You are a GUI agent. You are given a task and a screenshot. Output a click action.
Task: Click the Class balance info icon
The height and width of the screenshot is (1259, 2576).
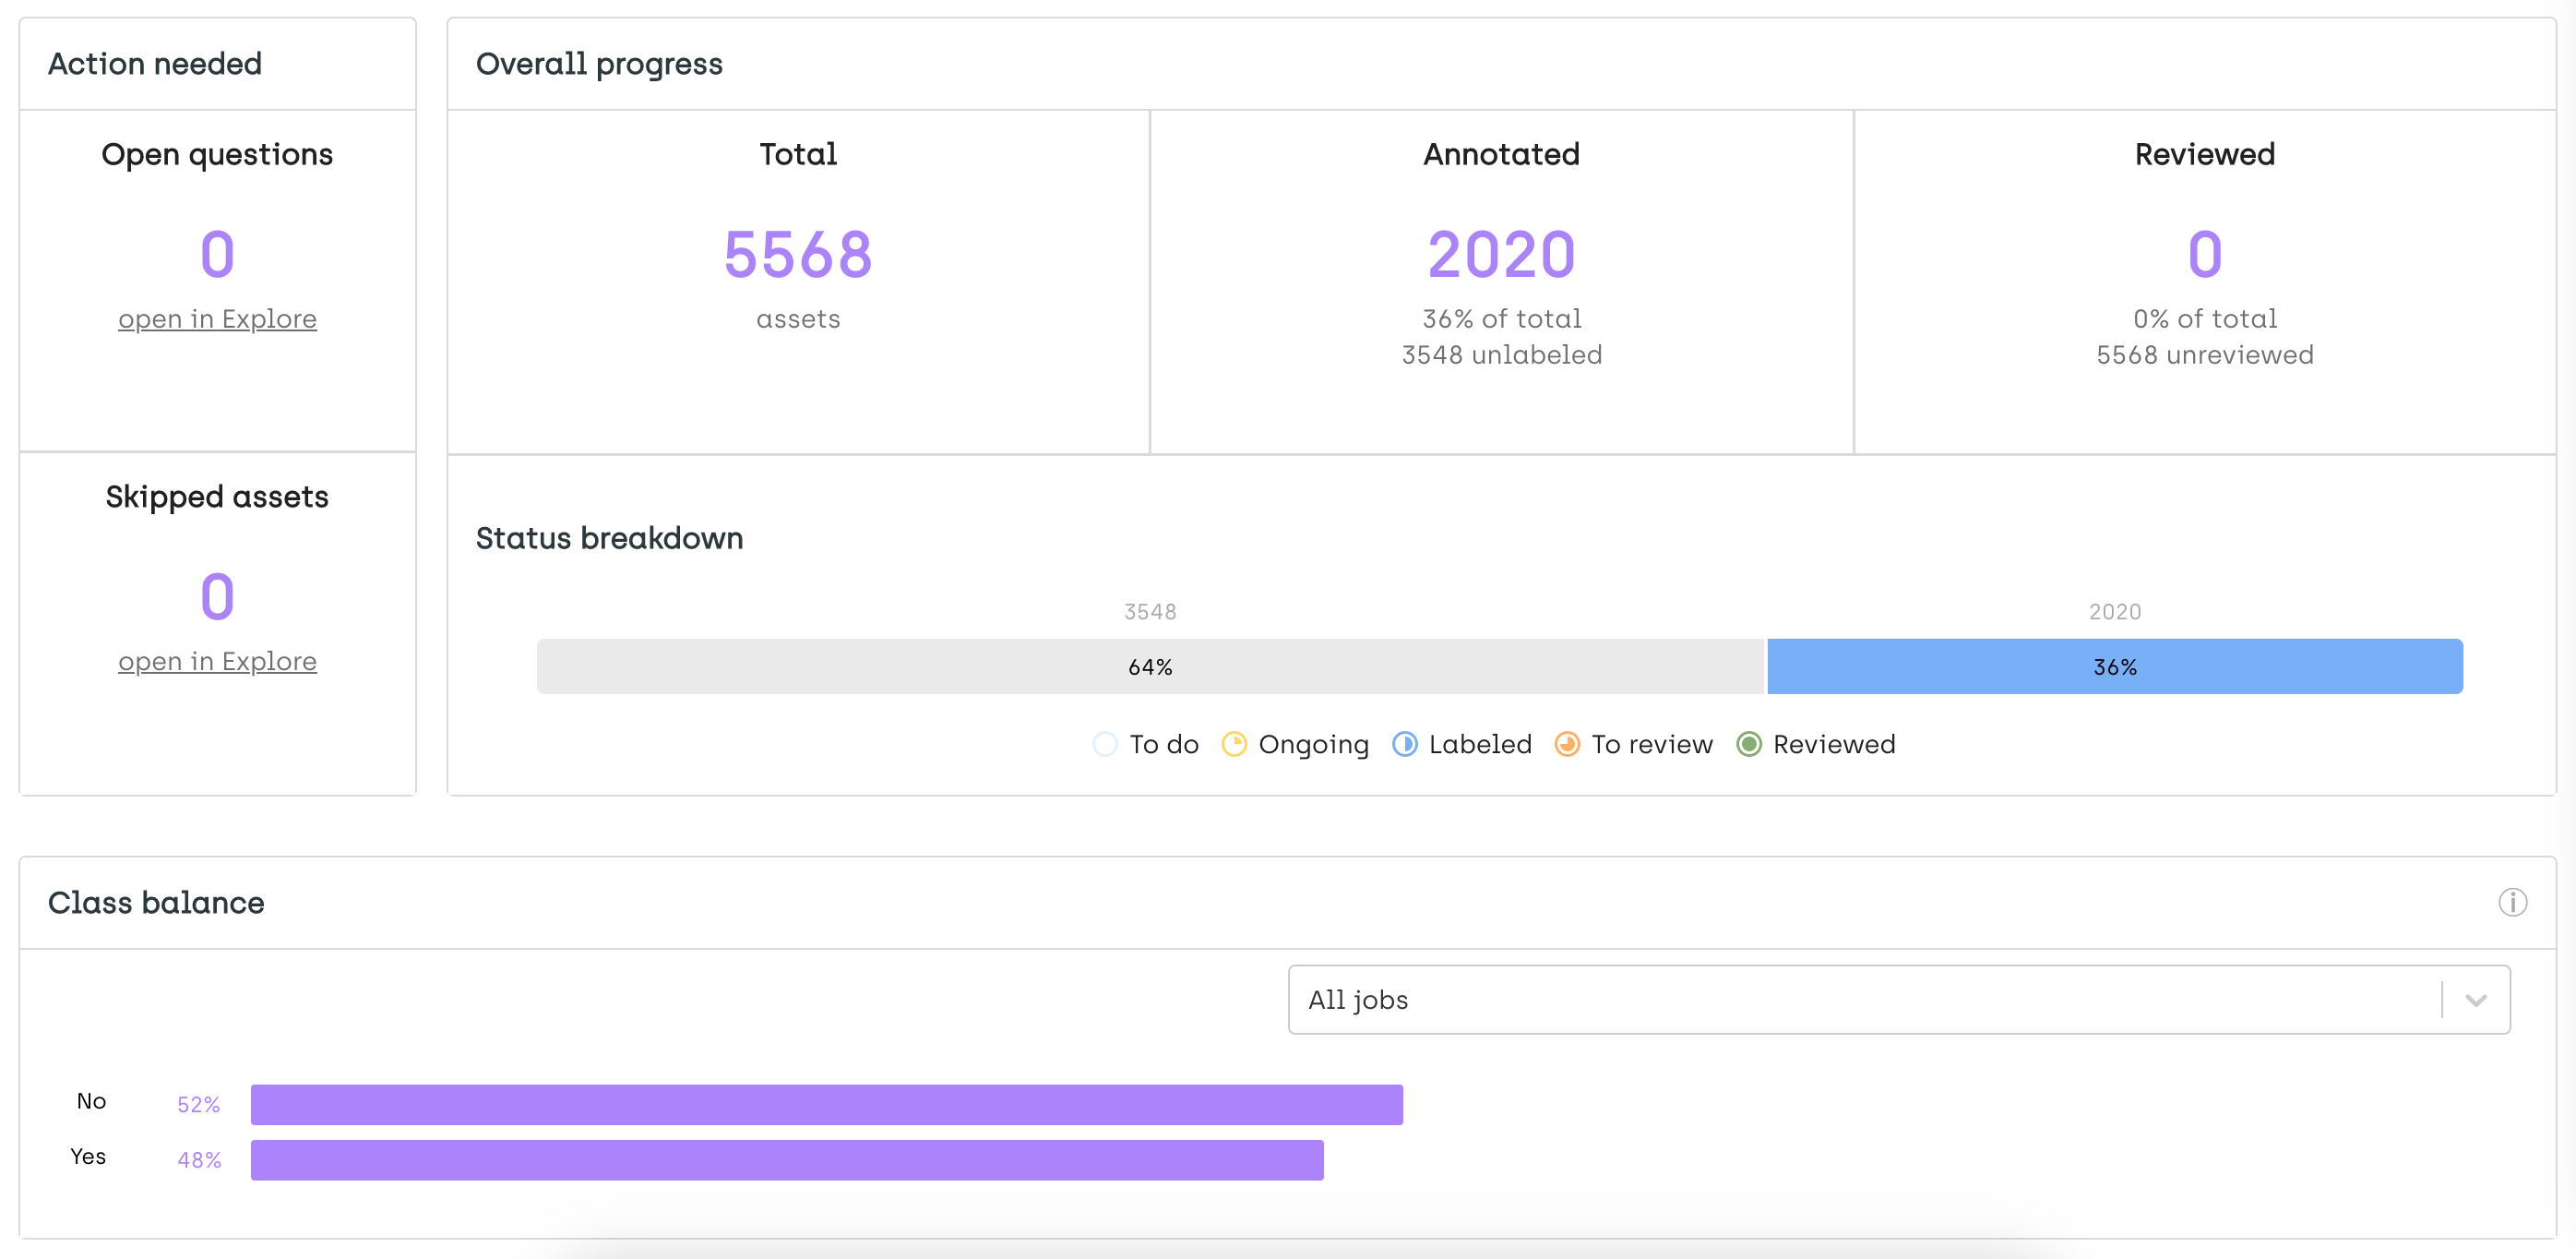point(2512,903)
